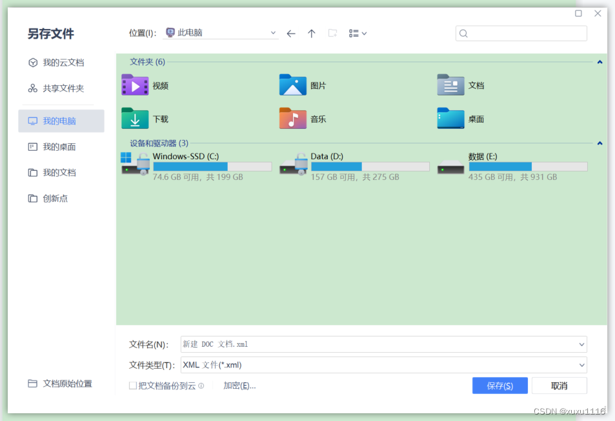Click the Data (D:) usage bar
The height and width of the screenshot is (421, 615).
370,166
